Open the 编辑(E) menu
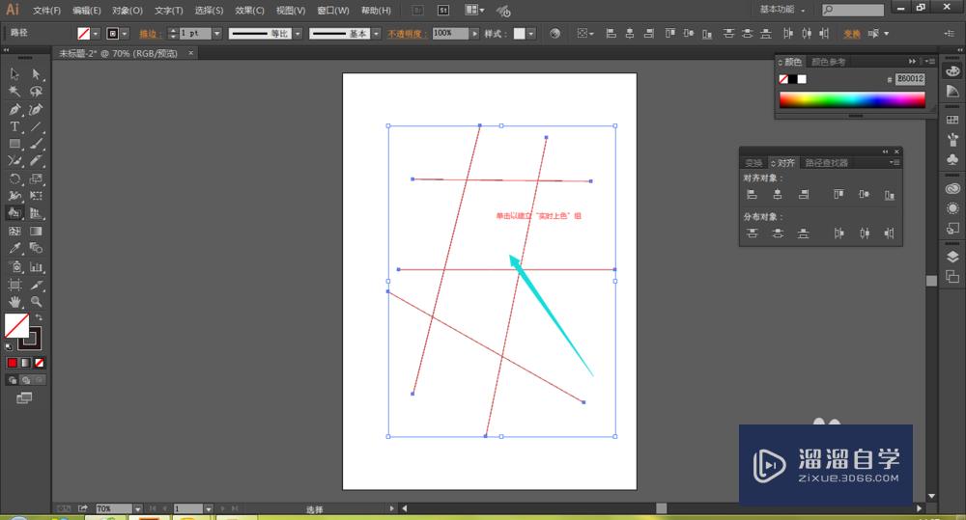This screenshot has height=520, width=966. tap(87, 11)
